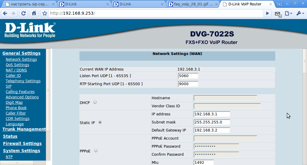Click the browser forward arrow
Image resolution: width=307 pixels, height=165 pixels.
13,13
